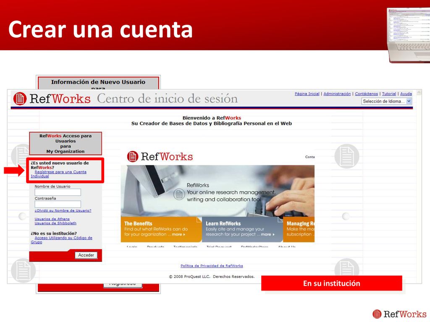Click '2008 ProQuest LLC' copyright text
Image resolution: width=430 pixels, height=322 pixels.
click(x=212, y=277)
